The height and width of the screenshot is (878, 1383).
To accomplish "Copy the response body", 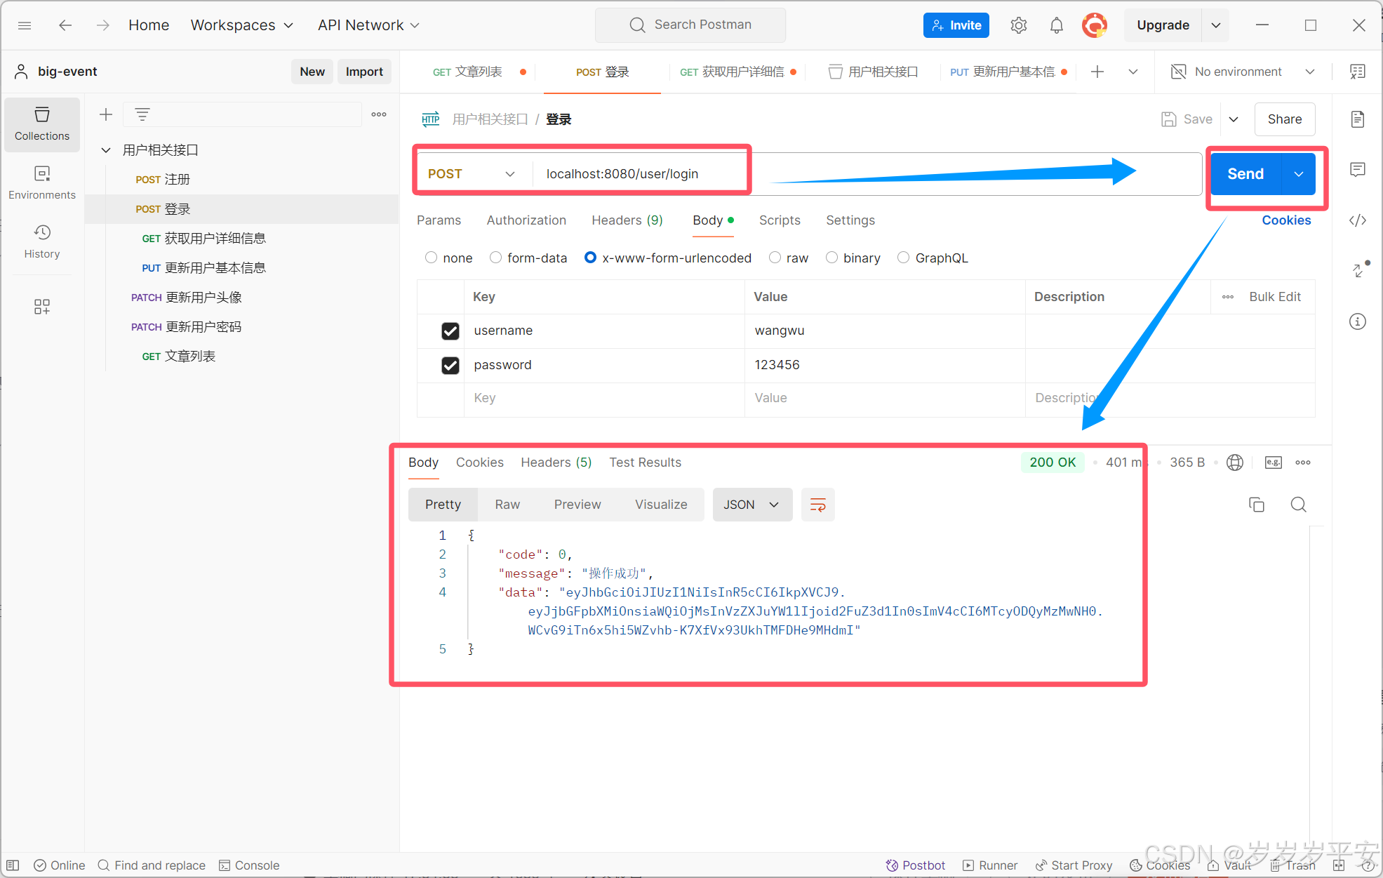I will pyautogui.click(x=1257, y=505).
